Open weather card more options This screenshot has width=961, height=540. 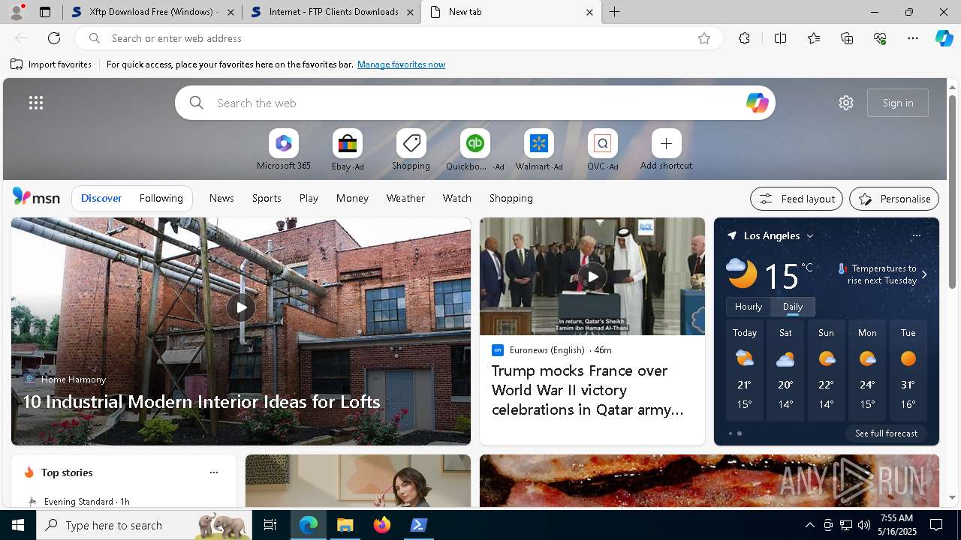pyautogui.click(x=916, y=235)
